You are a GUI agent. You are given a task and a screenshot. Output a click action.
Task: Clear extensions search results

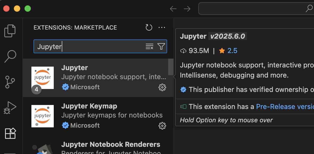tap(149, 46)
